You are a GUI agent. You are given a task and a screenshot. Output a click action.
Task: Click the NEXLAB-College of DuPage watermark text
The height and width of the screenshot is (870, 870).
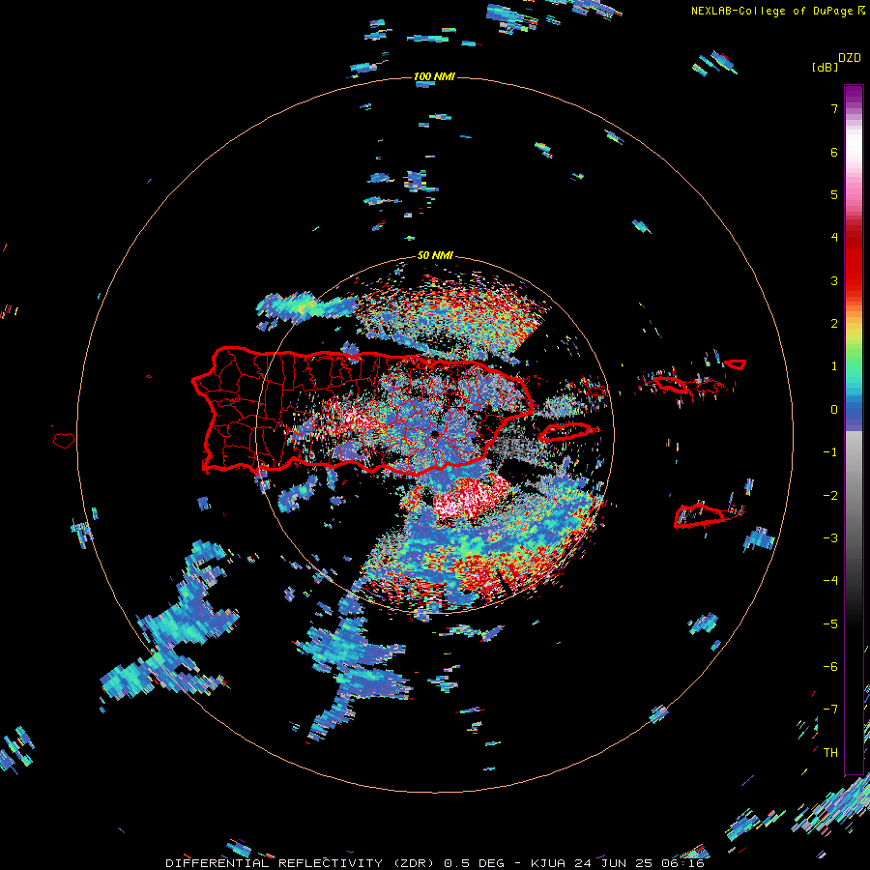click(771, 11)
